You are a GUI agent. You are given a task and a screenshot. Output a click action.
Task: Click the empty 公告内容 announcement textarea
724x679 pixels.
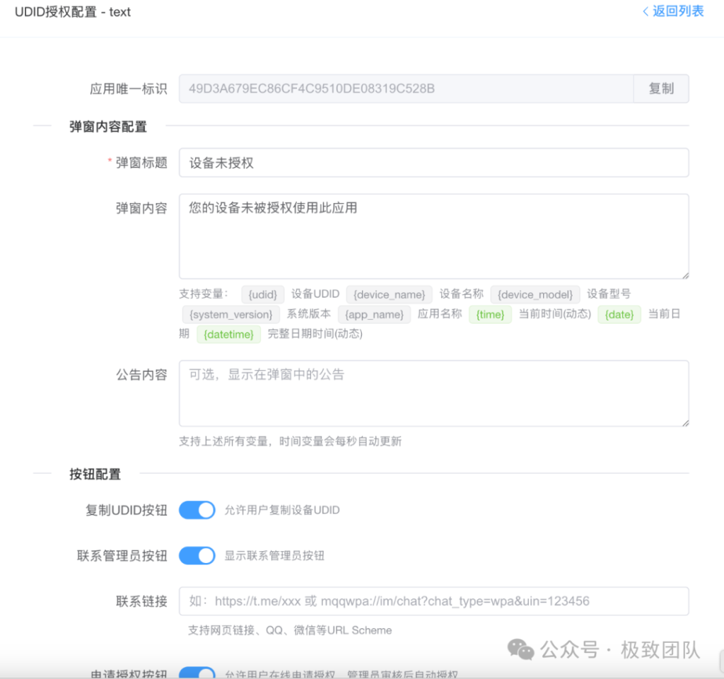point(434,393)
